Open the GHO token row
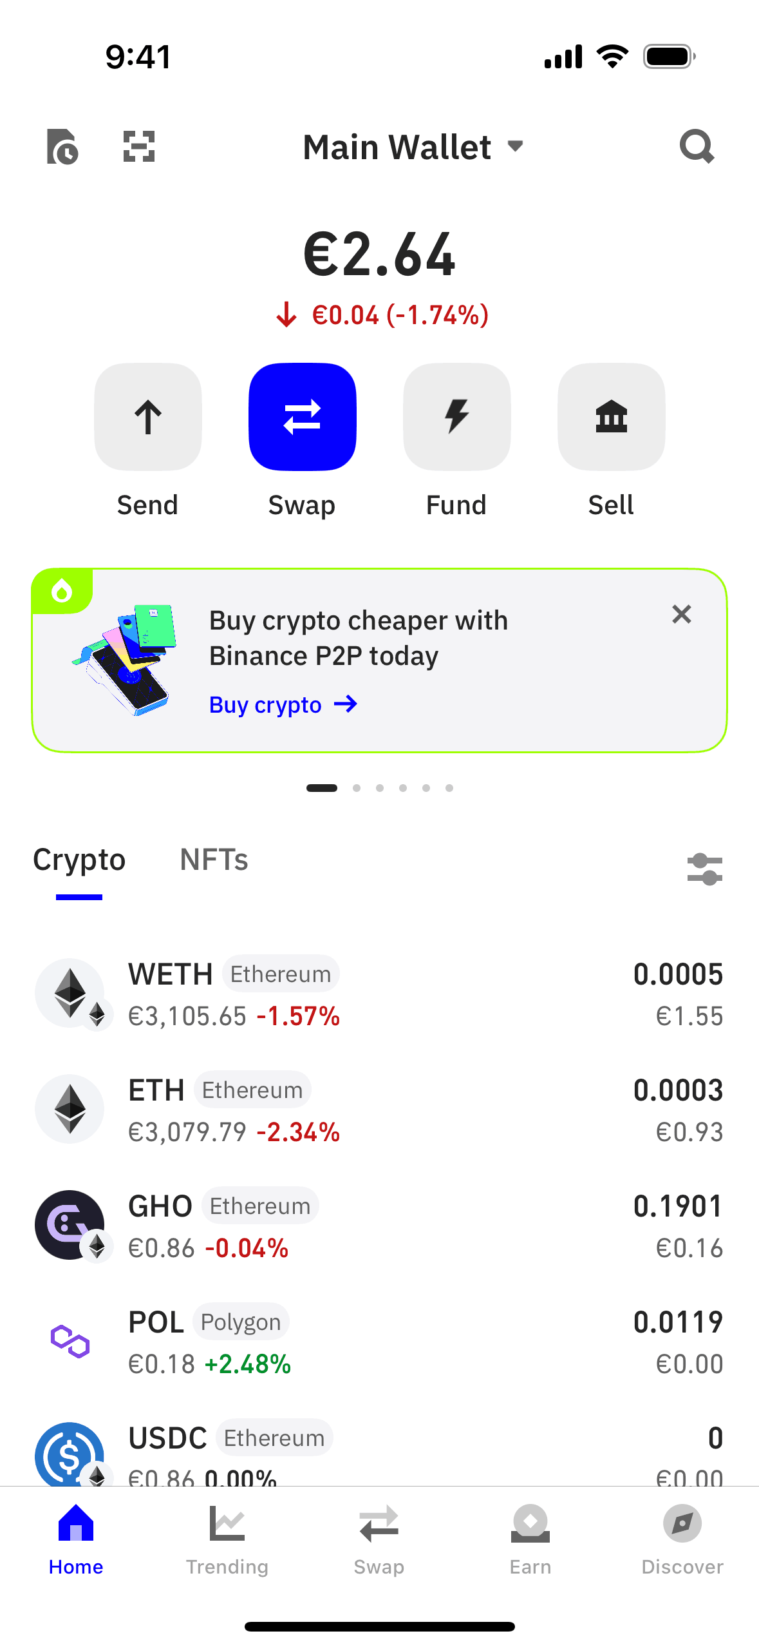 pos(379,1226)
